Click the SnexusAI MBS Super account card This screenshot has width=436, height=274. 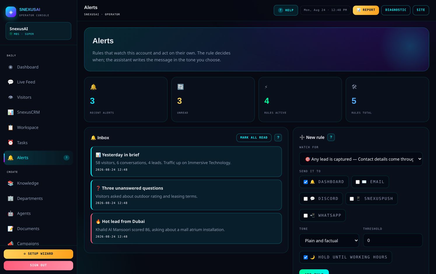point(38,31)
